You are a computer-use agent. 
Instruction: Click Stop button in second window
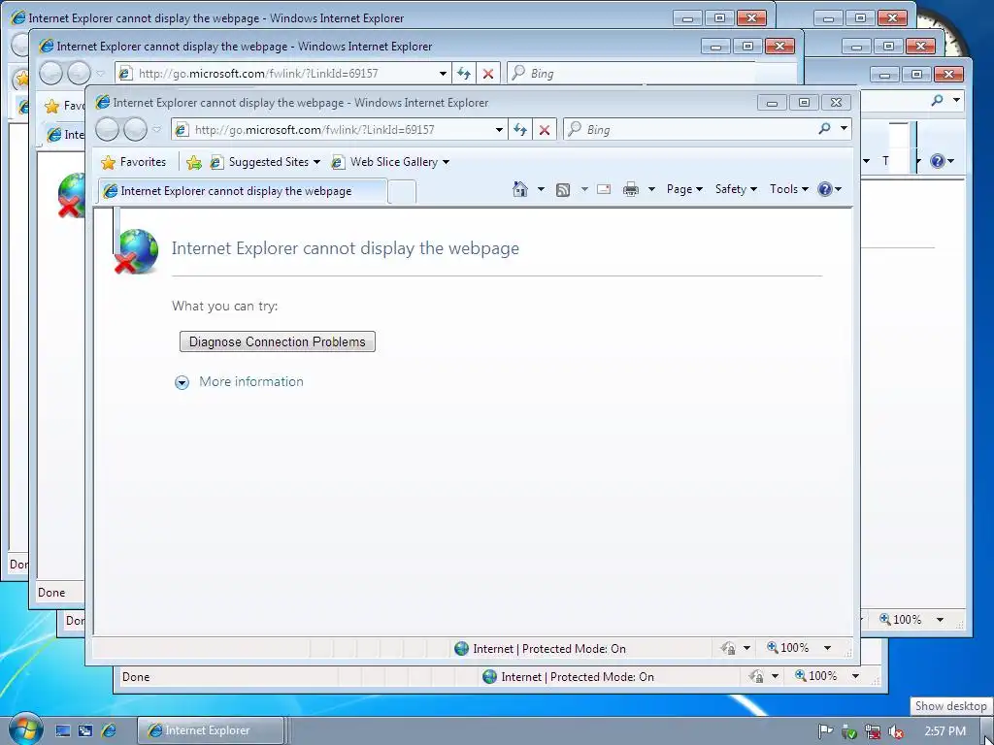(x=488, y=74)
